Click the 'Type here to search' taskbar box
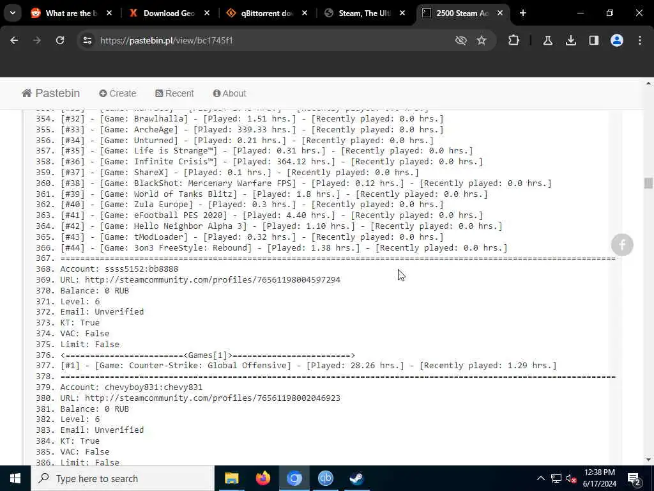Image resolution: width=654 pixels, height=491 pixels. click(x=123, y=478)
